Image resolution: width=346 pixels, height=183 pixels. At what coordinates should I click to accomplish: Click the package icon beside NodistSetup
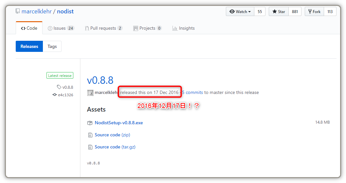tap(90, 123)
